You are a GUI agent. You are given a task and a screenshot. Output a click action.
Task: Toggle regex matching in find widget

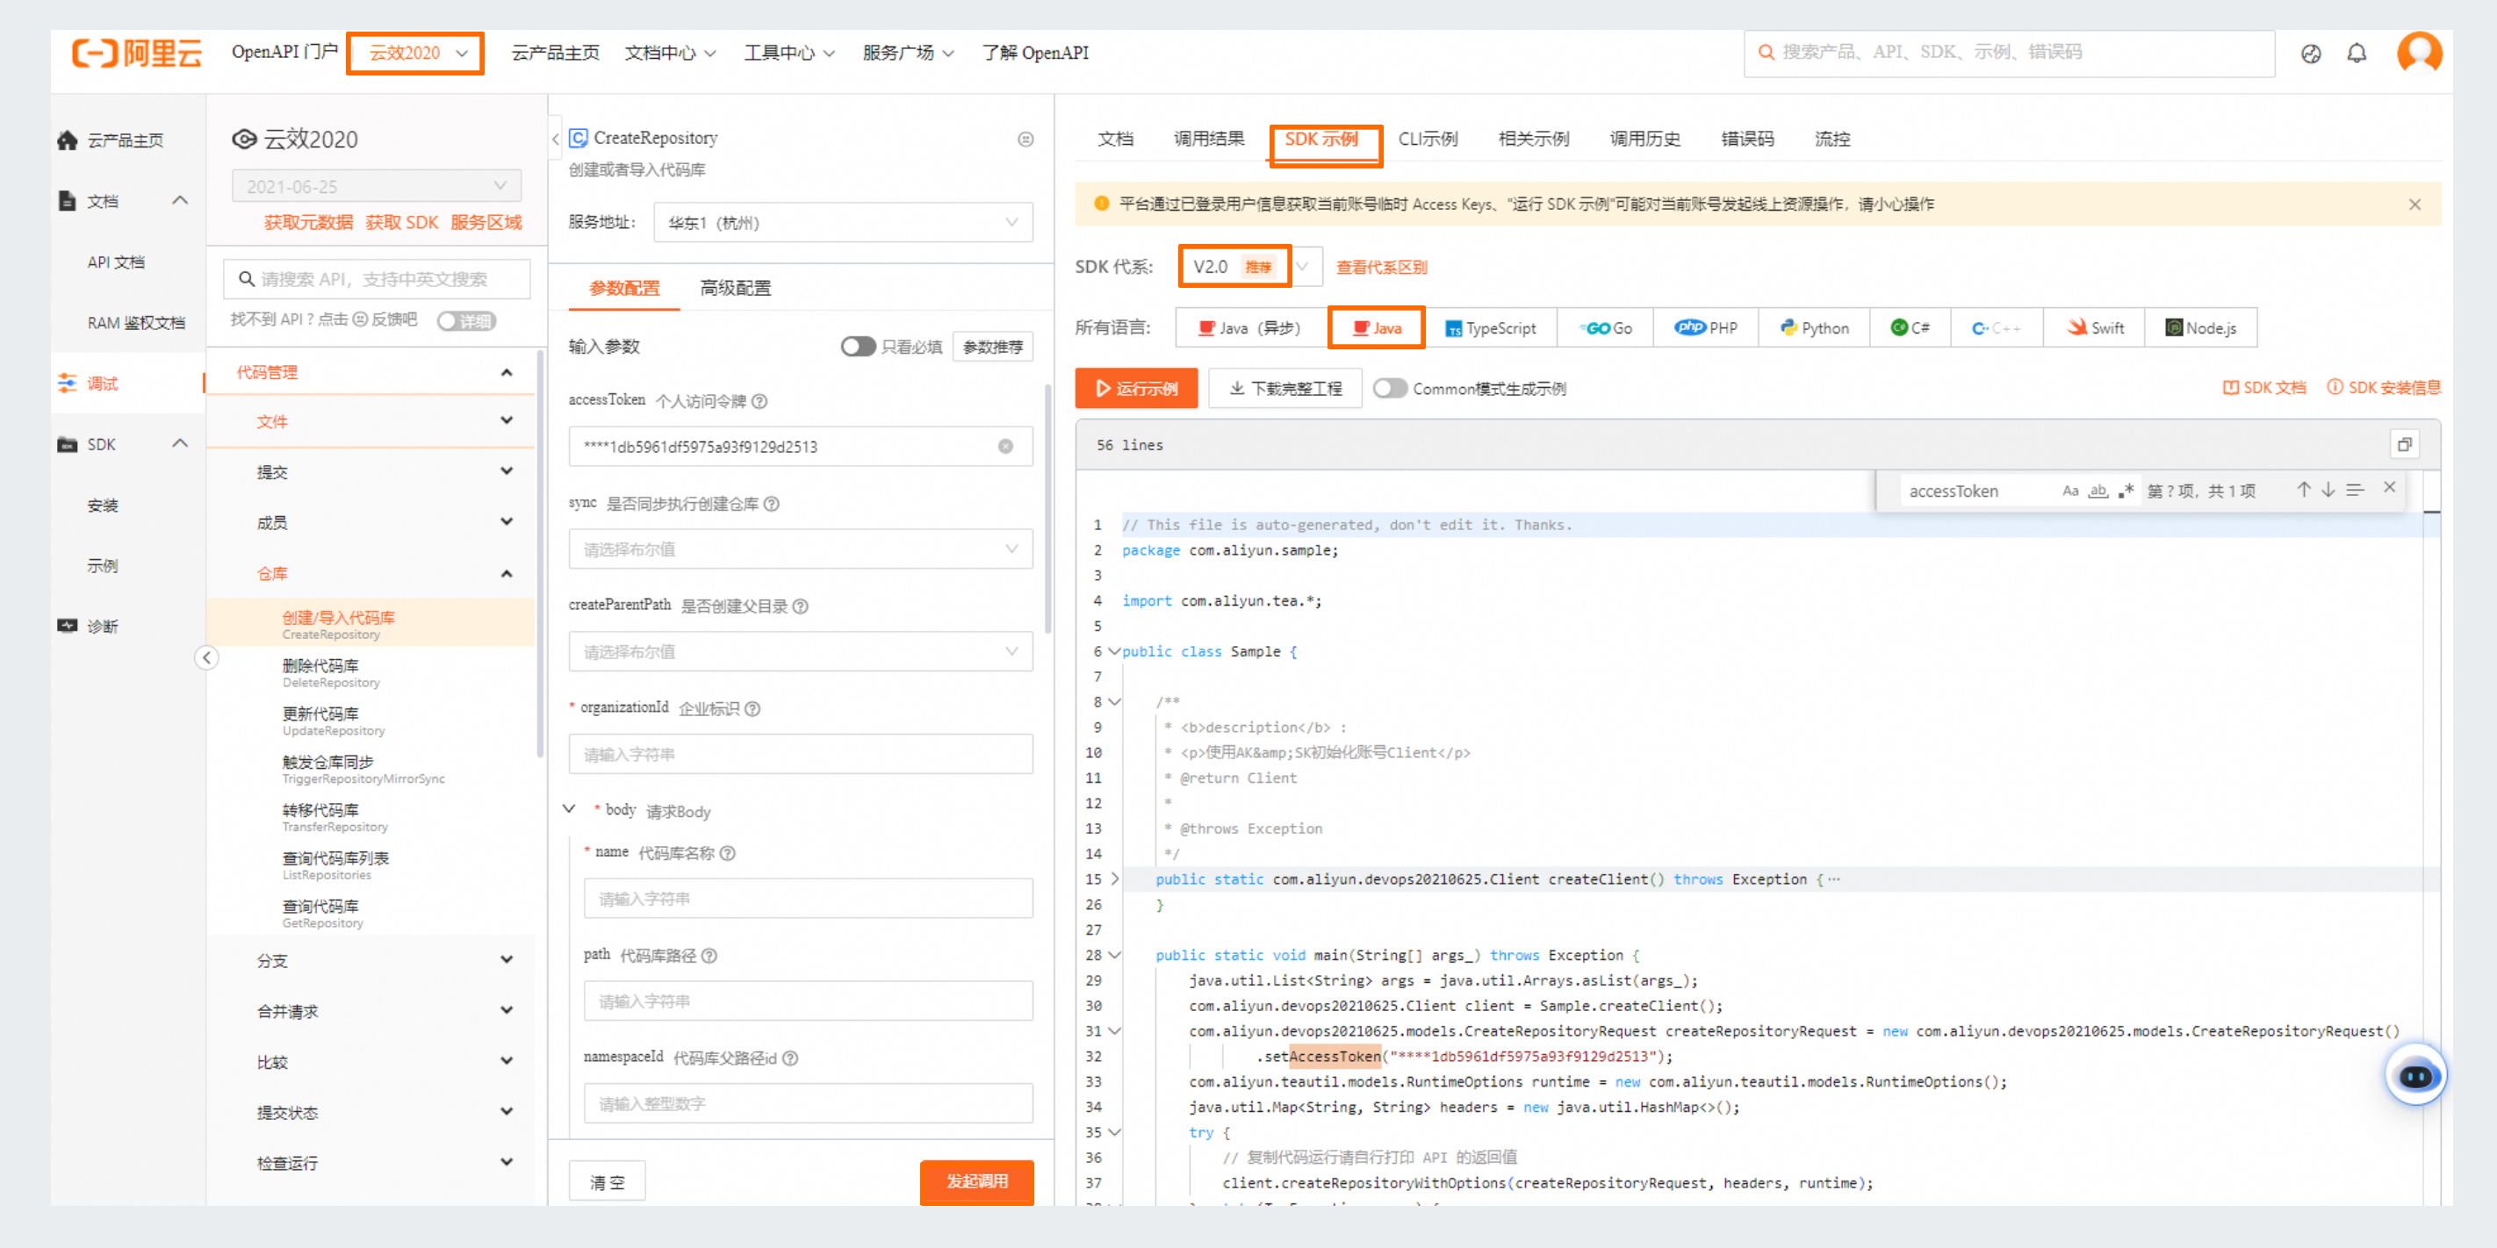tap(2126, 491)
